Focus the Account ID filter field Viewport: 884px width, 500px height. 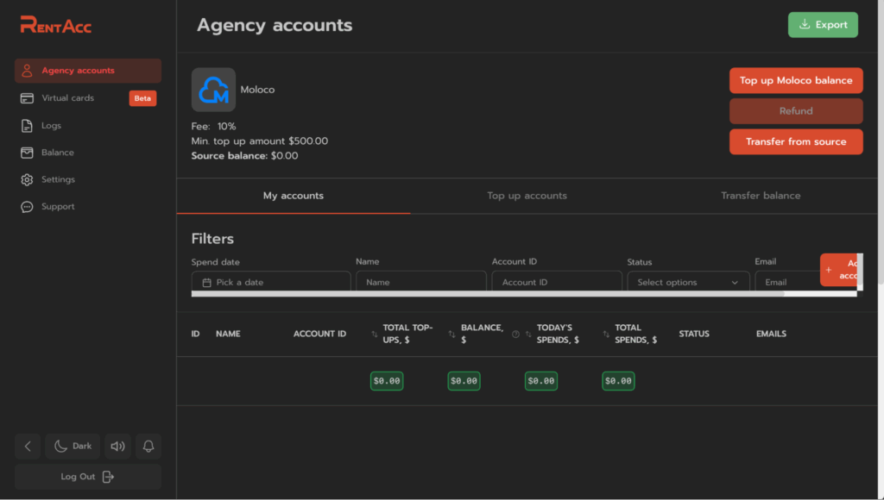(557, 282)
